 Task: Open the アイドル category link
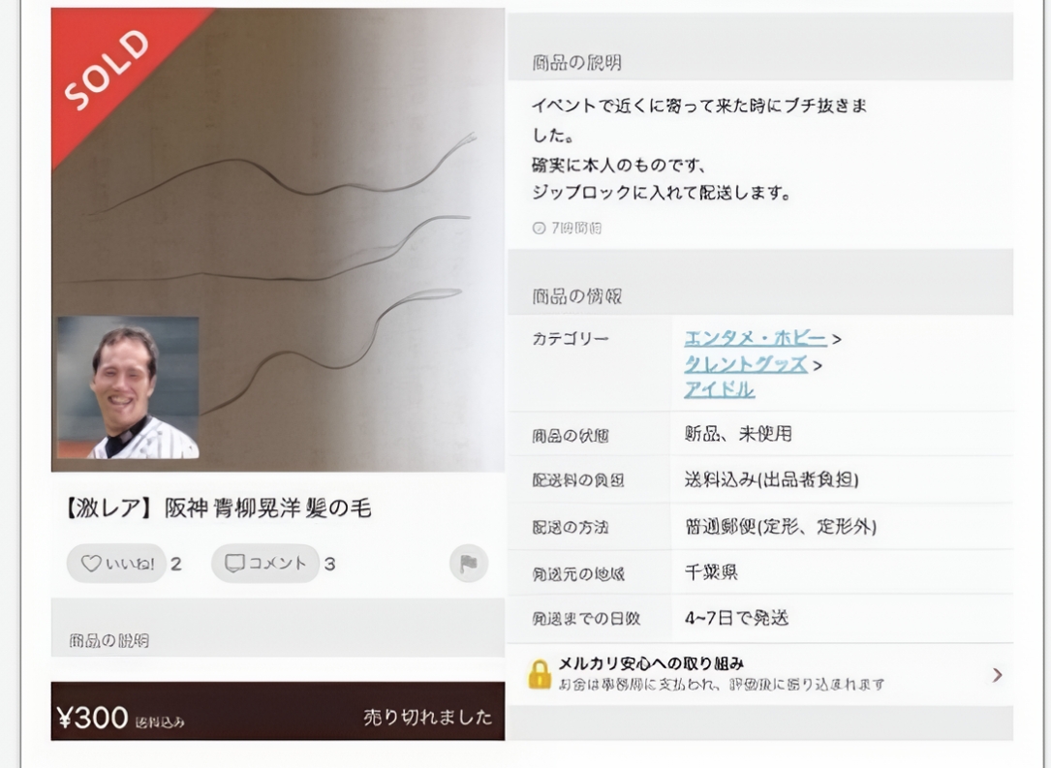click(719, 390)
